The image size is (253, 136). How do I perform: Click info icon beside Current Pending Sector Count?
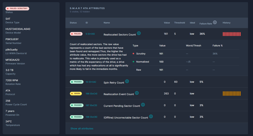coord(143,105)
